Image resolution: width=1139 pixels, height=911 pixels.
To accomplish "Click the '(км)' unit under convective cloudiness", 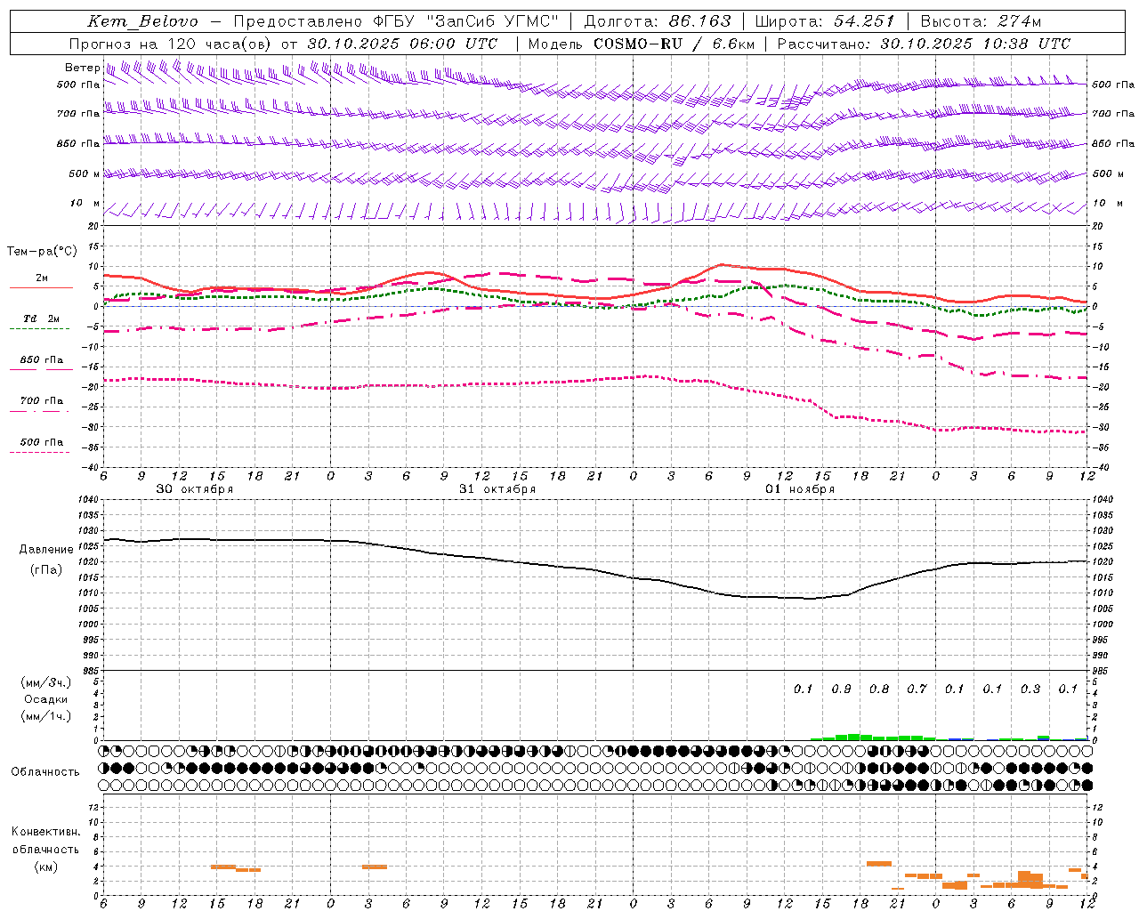I will [45, 867].
